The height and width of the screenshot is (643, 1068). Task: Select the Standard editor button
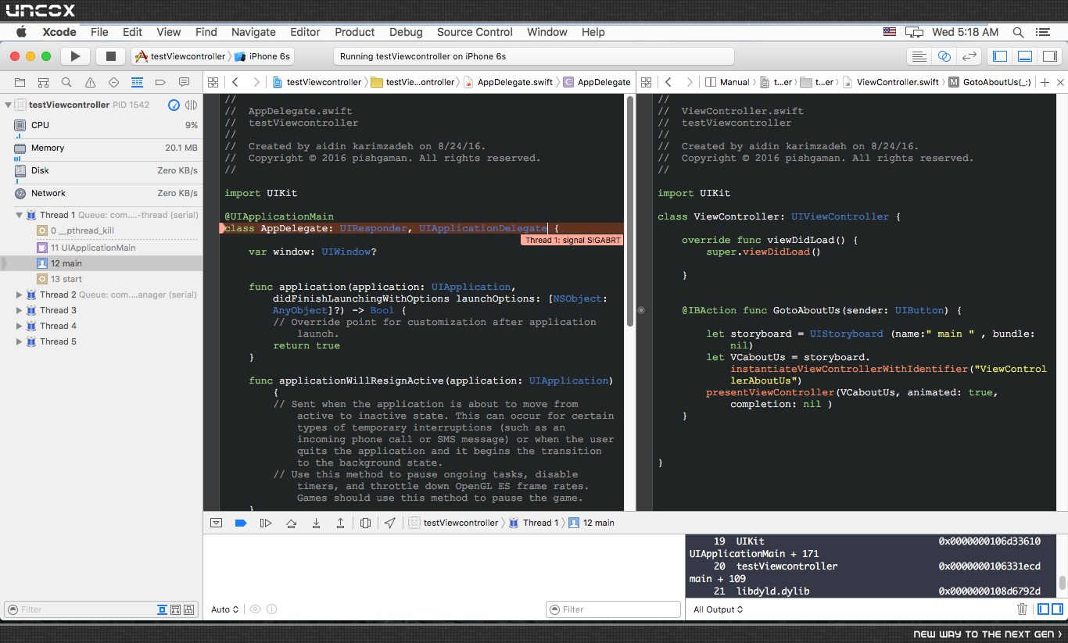click(919, 56)
